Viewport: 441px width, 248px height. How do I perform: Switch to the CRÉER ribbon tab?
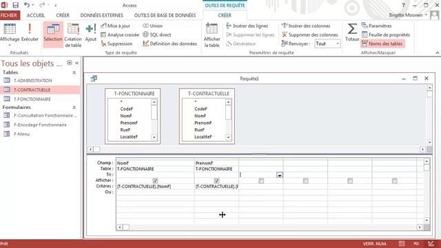pos(63,15)
